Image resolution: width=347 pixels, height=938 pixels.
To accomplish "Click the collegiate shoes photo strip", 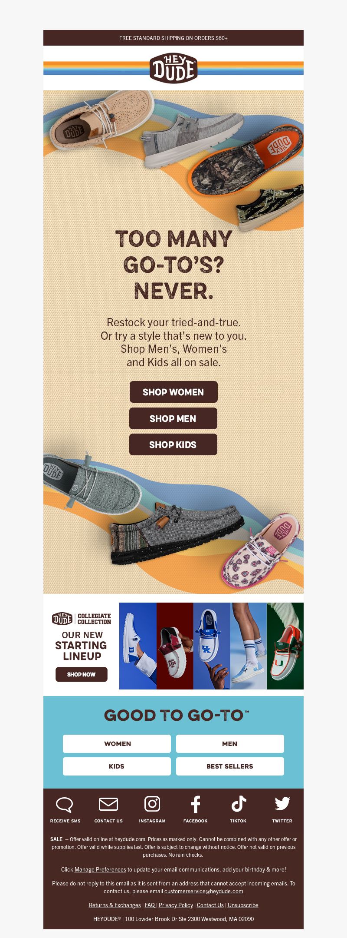I will (211, 646).
